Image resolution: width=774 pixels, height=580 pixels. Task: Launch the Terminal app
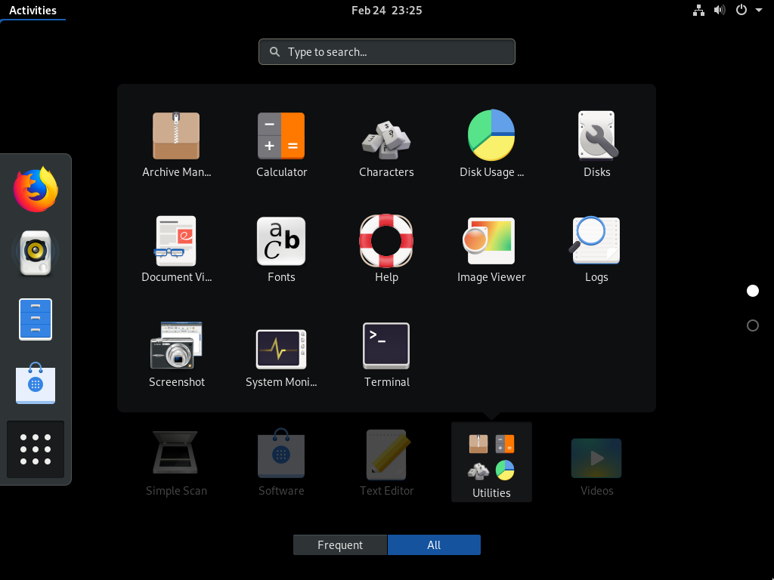pos(386,354)
